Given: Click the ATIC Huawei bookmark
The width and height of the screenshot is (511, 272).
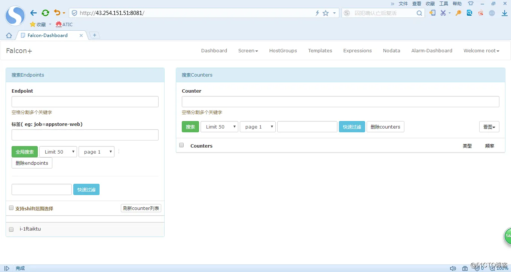Looking at the screenshot, I should pyautogui.click(x=64, y=24).
